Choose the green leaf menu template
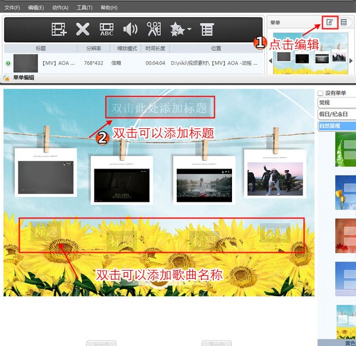 (345, 150)
